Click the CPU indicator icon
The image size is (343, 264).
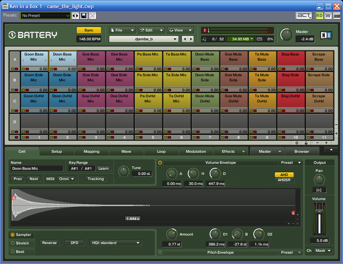coord(259,39)
